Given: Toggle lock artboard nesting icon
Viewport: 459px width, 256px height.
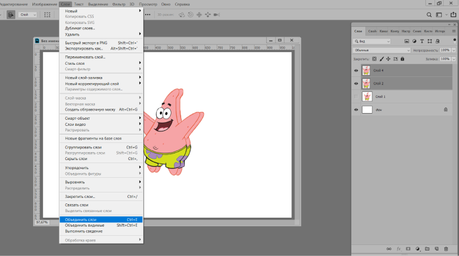Looking at the screenshot, I should pos(395,59).
